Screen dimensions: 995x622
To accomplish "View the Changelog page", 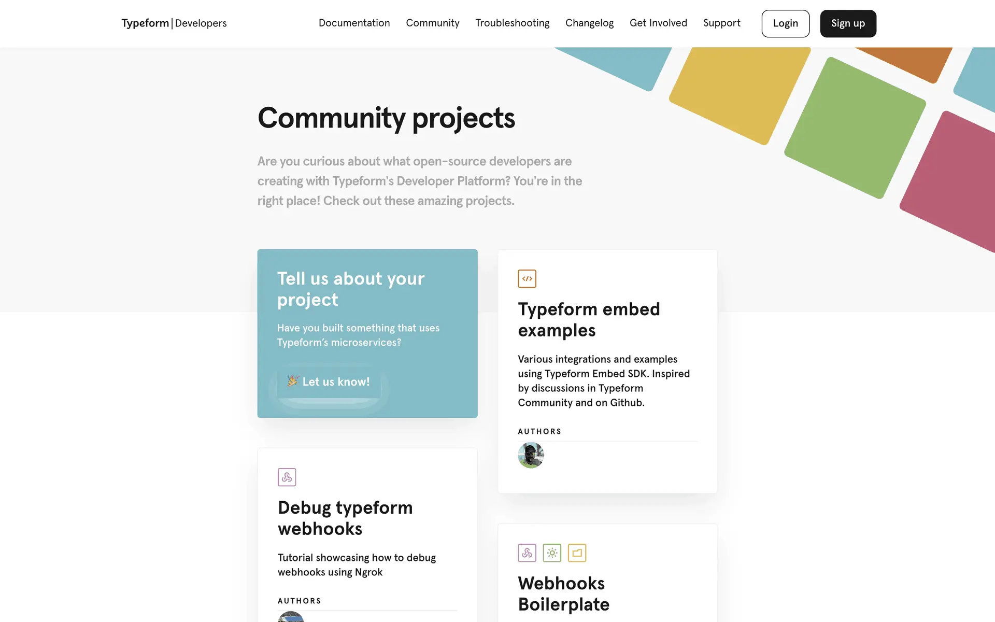I will (x=589, y=23).
